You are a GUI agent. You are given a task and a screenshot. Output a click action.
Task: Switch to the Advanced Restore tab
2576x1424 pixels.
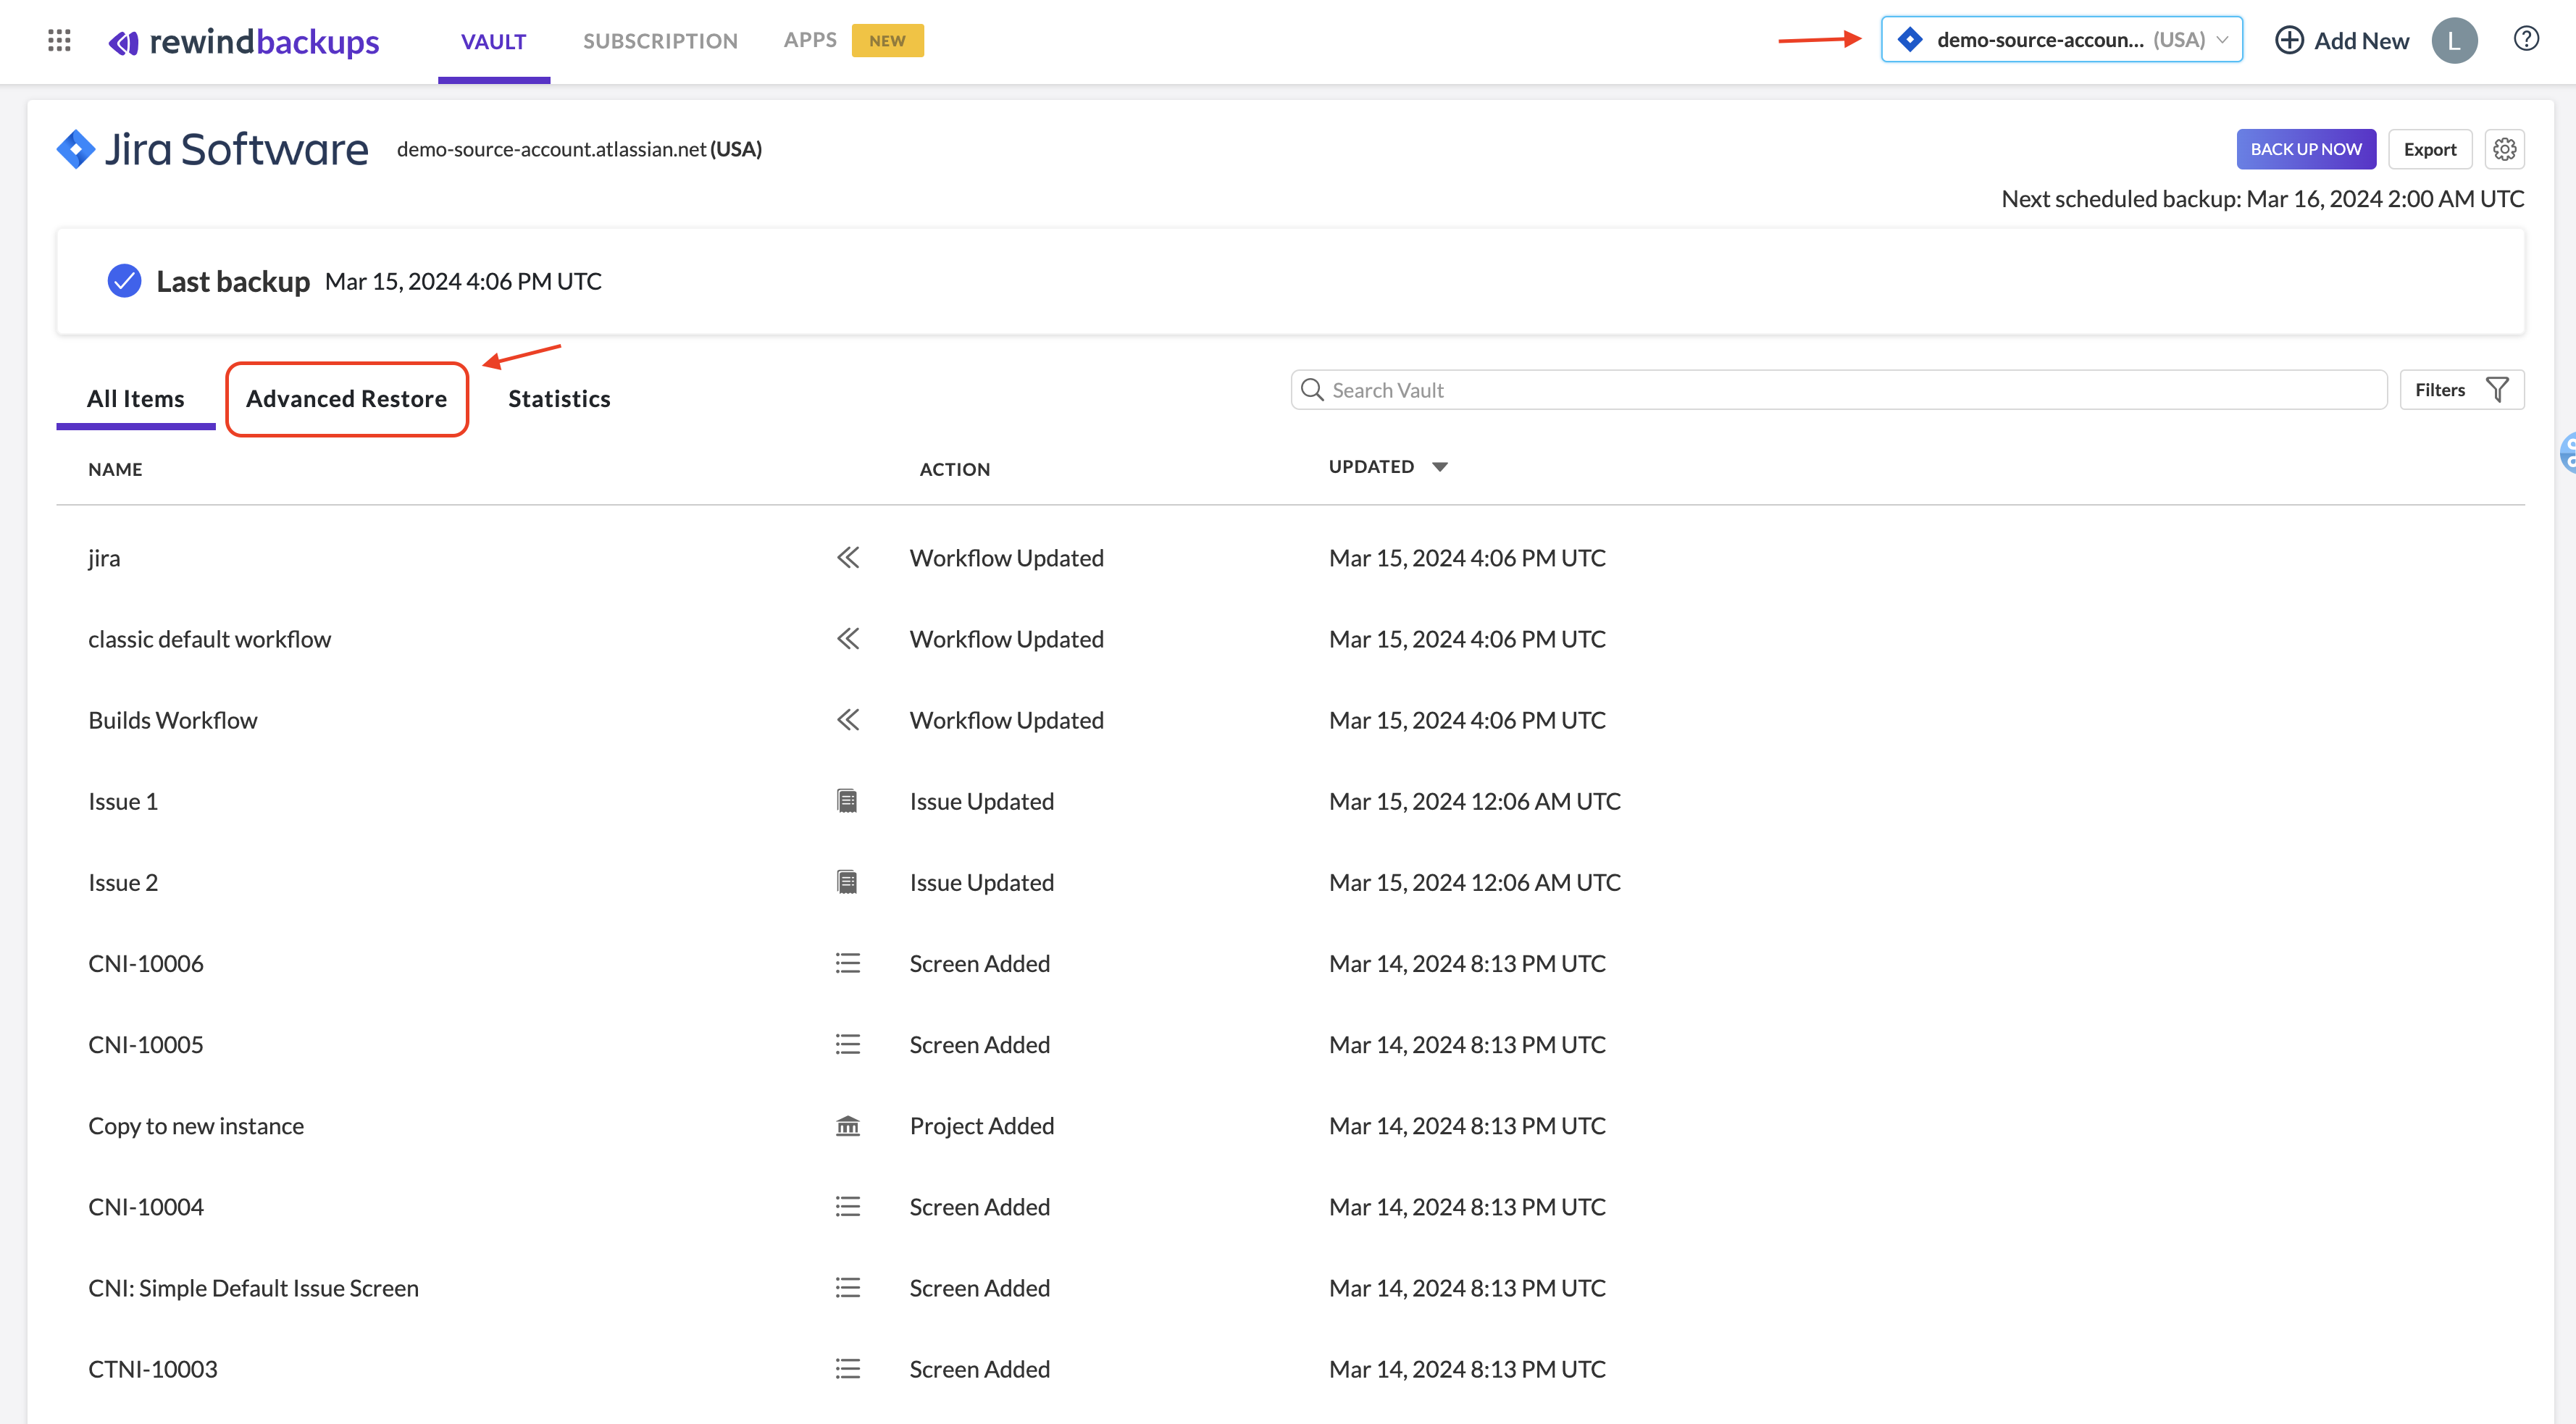click(x=346, y=398)
